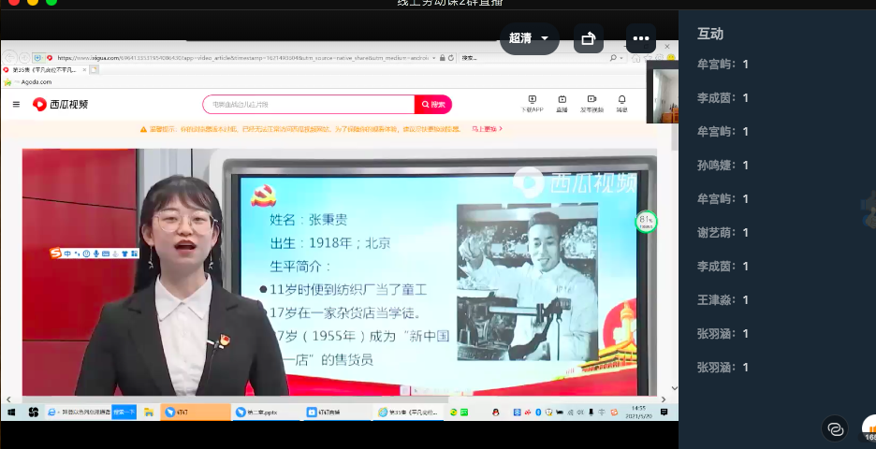The image size is (876, 449).
Task: Click the 马上更换 link in warning banner
Action: [487, 129]
